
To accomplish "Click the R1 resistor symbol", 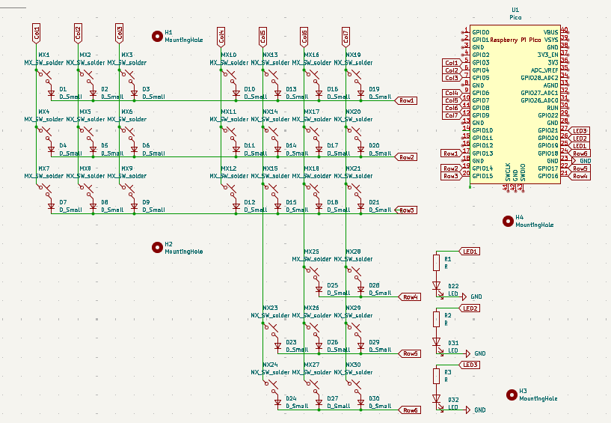I will pyautogui.click(x=437, y=262).
